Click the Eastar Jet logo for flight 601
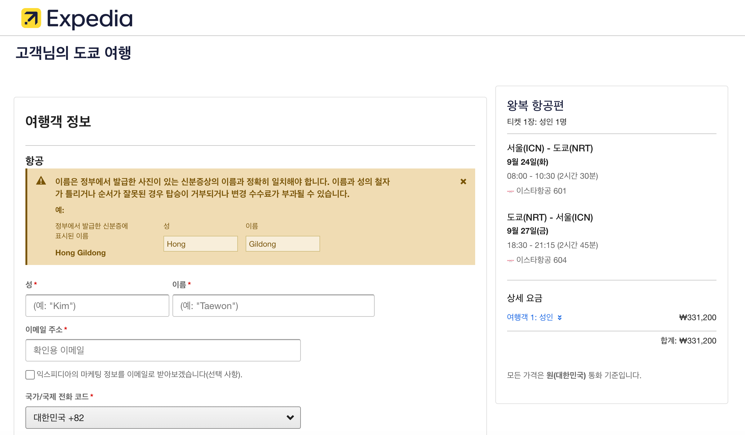The height and width of the screenshot is (435, 745). [x=510, y=191]
